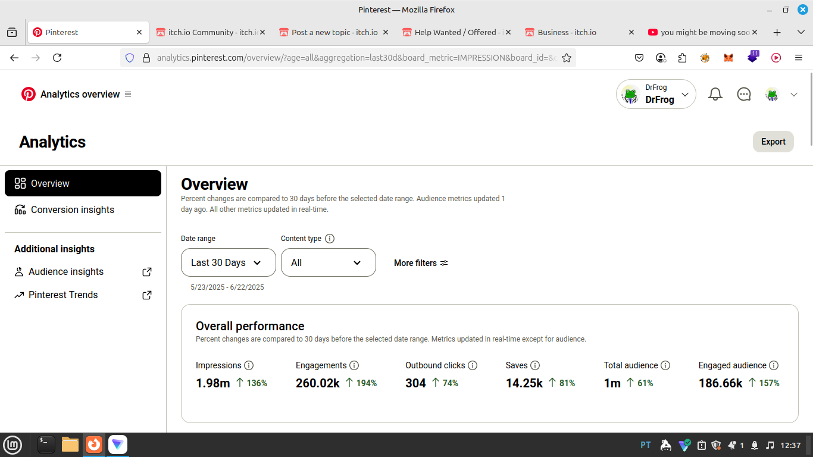Click the orange round extension icon beside Extensions
Viewport: 813px width, 457px height.
pos(705,58)
